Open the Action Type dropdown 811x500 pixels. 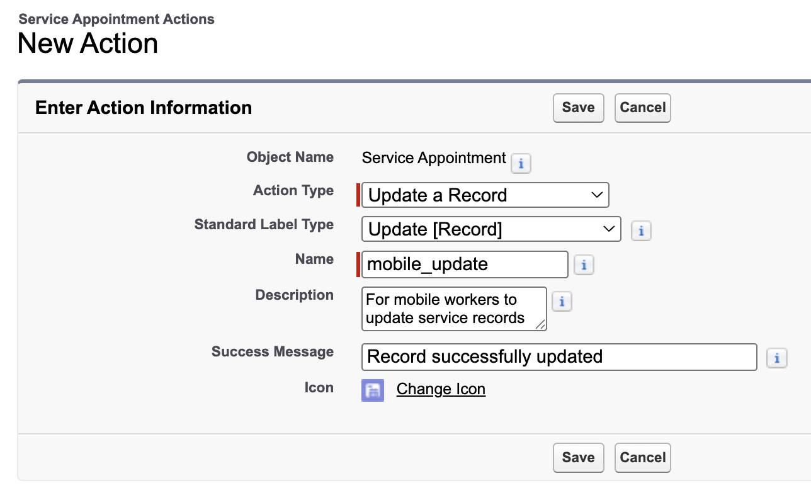(x=485, y=195)
